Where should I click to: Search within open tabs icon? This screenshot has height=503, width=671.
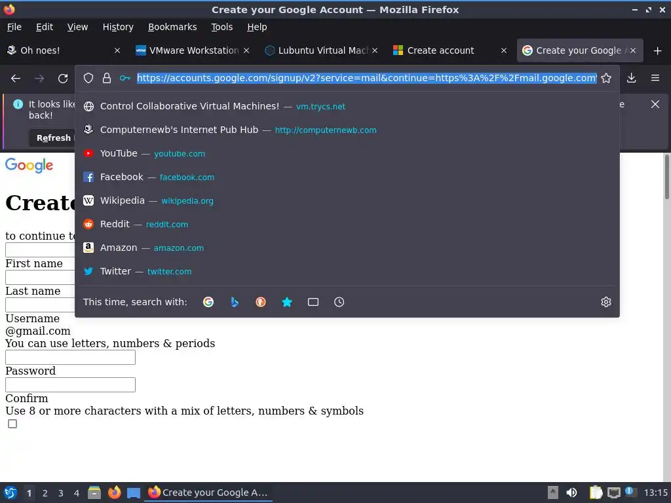pos(313,302)
